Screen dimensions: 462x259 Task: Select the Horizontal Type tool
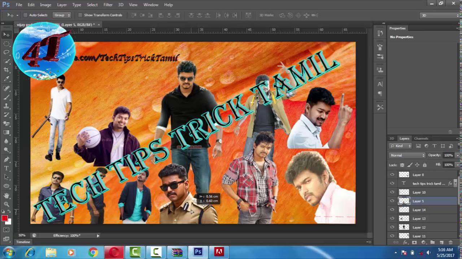6,168
